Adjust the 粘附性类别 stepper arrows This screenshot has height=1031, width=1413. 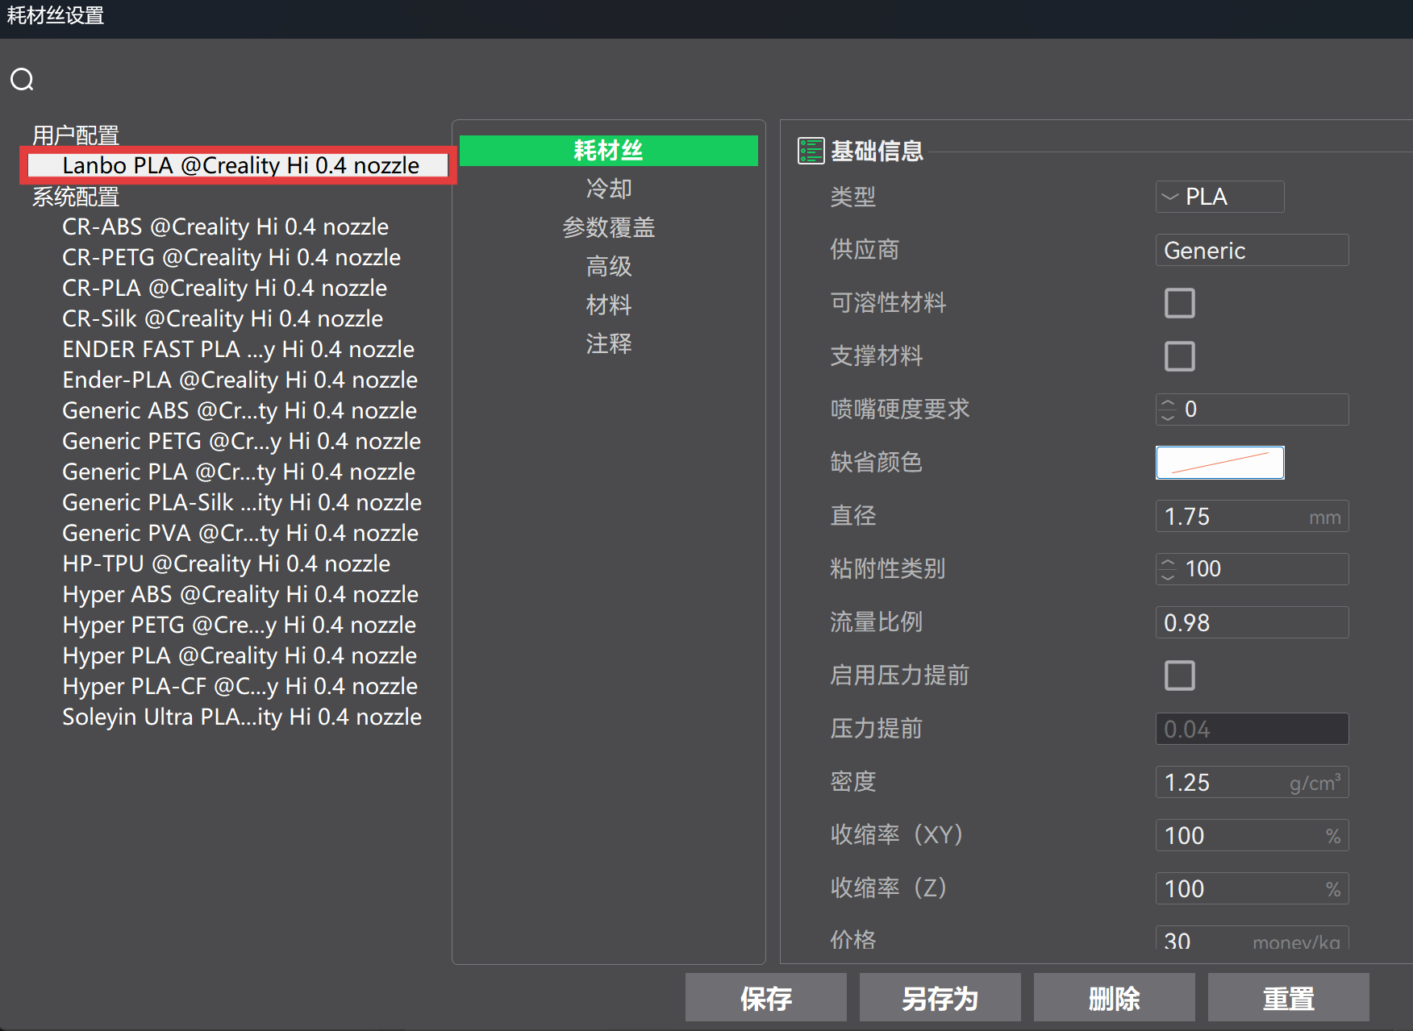pyautogui.click(x=1167, y=569)
